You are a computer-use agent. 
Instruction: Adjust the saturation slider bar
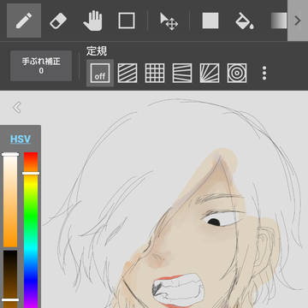pos(10,200)
